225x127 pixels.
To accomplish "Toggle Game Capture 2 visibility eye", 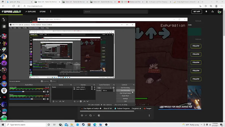I will (x=92, y=89).
